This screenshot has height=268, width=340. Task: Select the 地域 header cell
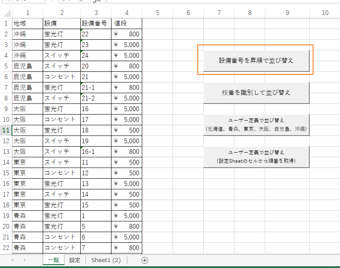27,24
